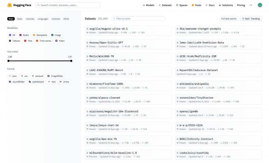
Task: Click the middle of the Size rows slider track
Action: click(40, 61)
